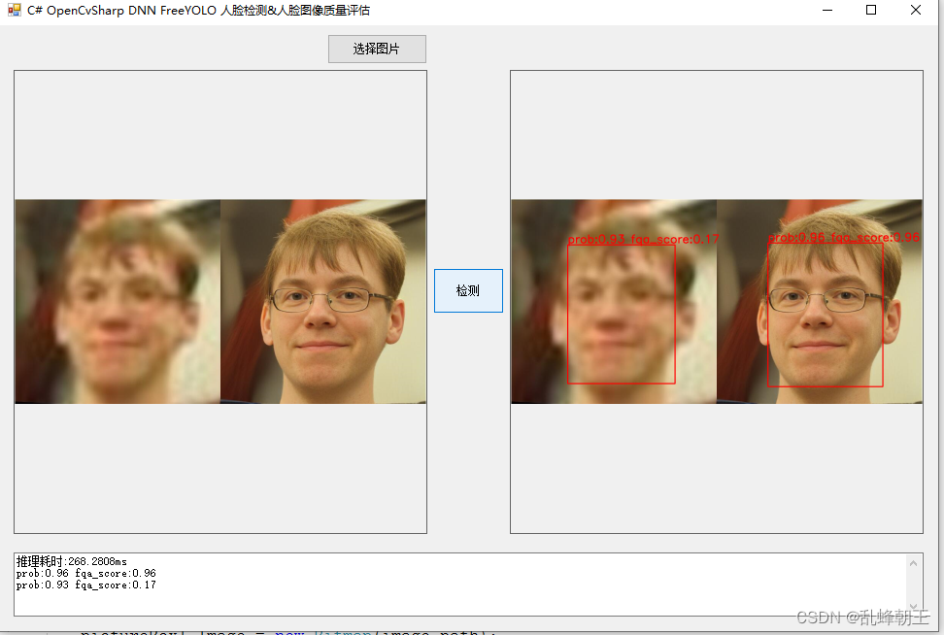Select the right detection box in result image
944x635 pixels.
[x=826, y=316]
